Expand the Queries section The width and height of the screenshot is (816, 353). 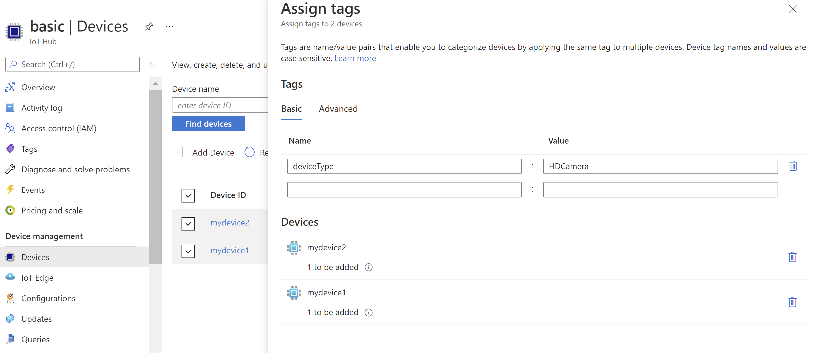click(x=35, y=339)
